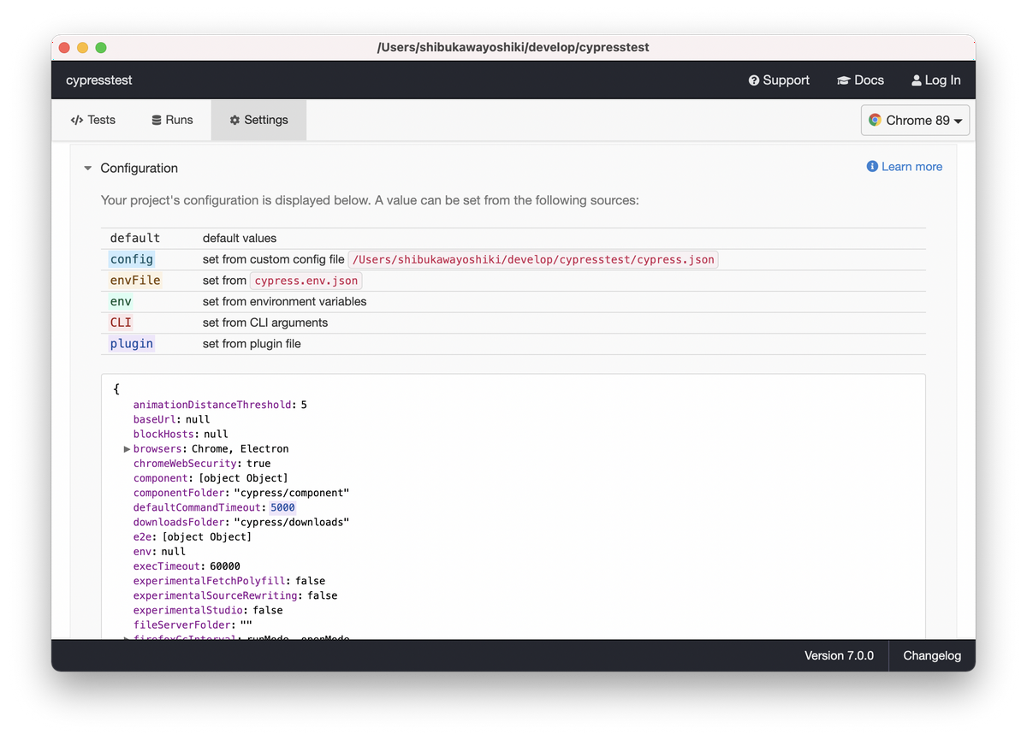The image size is (1027, 740).
Task: Click the blockHosts config key
Action: click(165, 435)
